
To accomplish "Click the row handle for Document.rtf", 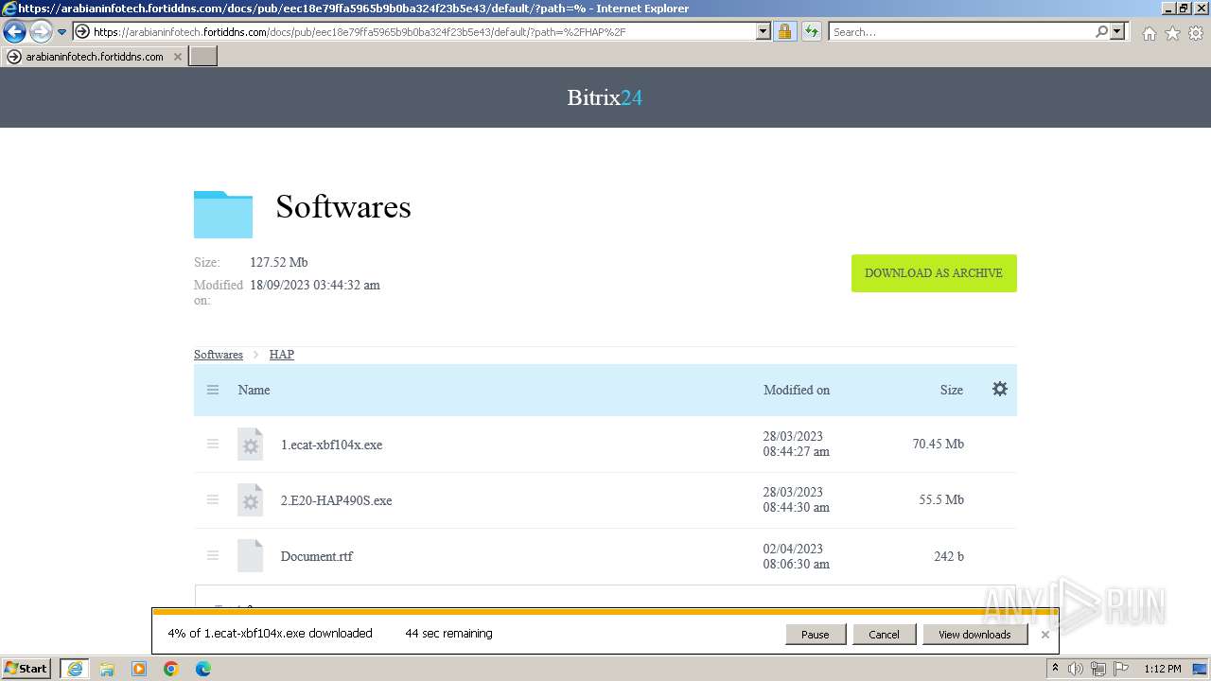I will tap(213, 555).
